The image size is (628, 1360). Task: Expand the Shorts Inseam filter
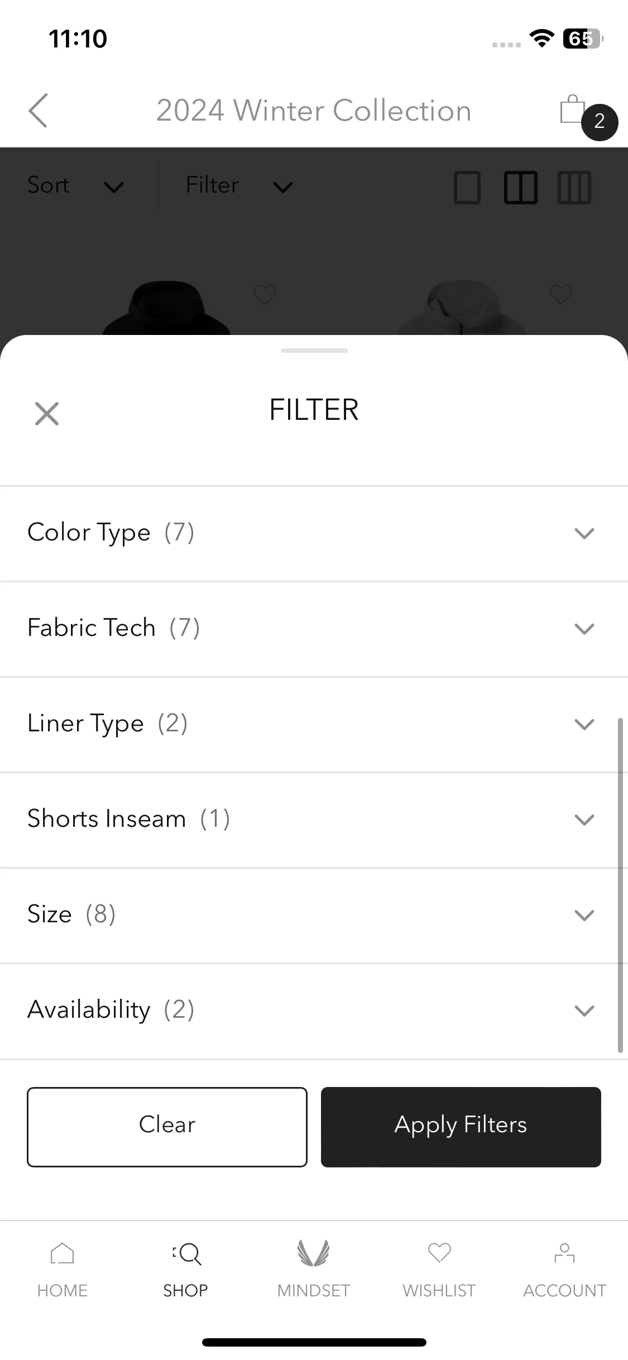[314, 820]
